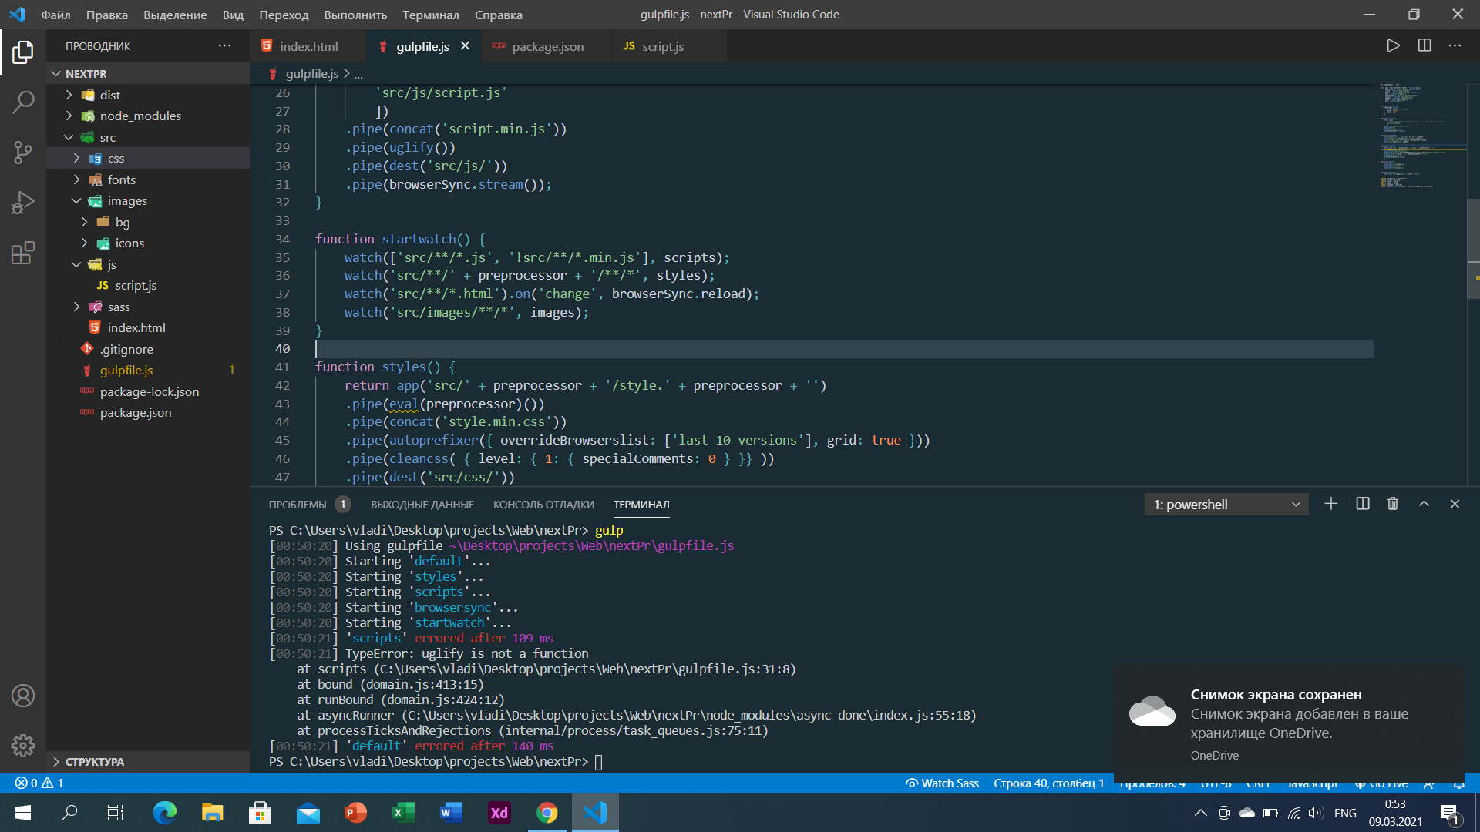Open the Run and Debug view
Viewport: 1480px width, 832px height.
coord(23,202)
